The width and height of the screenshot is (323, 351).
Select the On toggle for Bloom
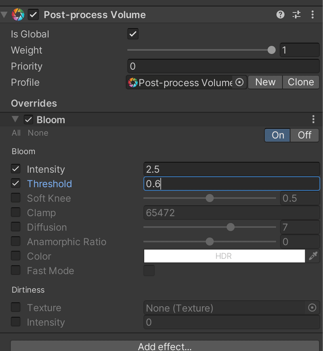(x=277, y=135)
